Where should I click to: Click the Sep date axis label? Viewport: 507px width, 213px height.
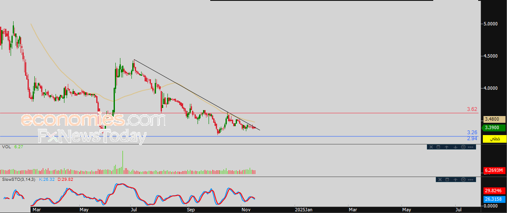(191, 210)
